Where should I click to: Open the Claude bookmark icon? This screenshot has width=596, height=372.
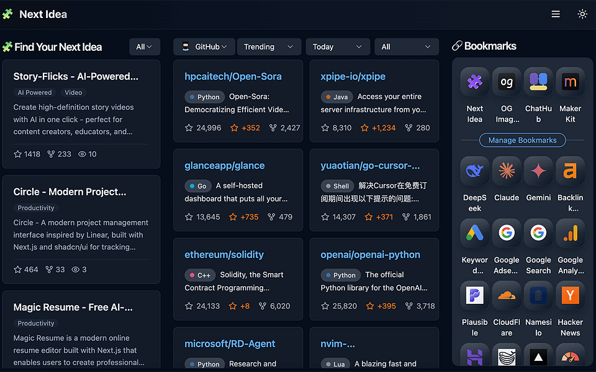pyautogui.click(x=507, y=171)
